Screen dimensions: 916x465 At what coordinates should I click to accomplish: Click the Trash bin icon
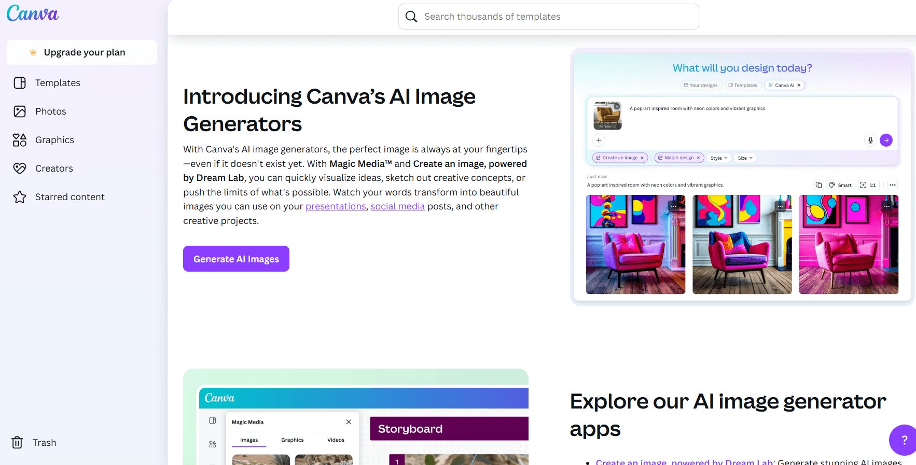(x=17, y=443)
